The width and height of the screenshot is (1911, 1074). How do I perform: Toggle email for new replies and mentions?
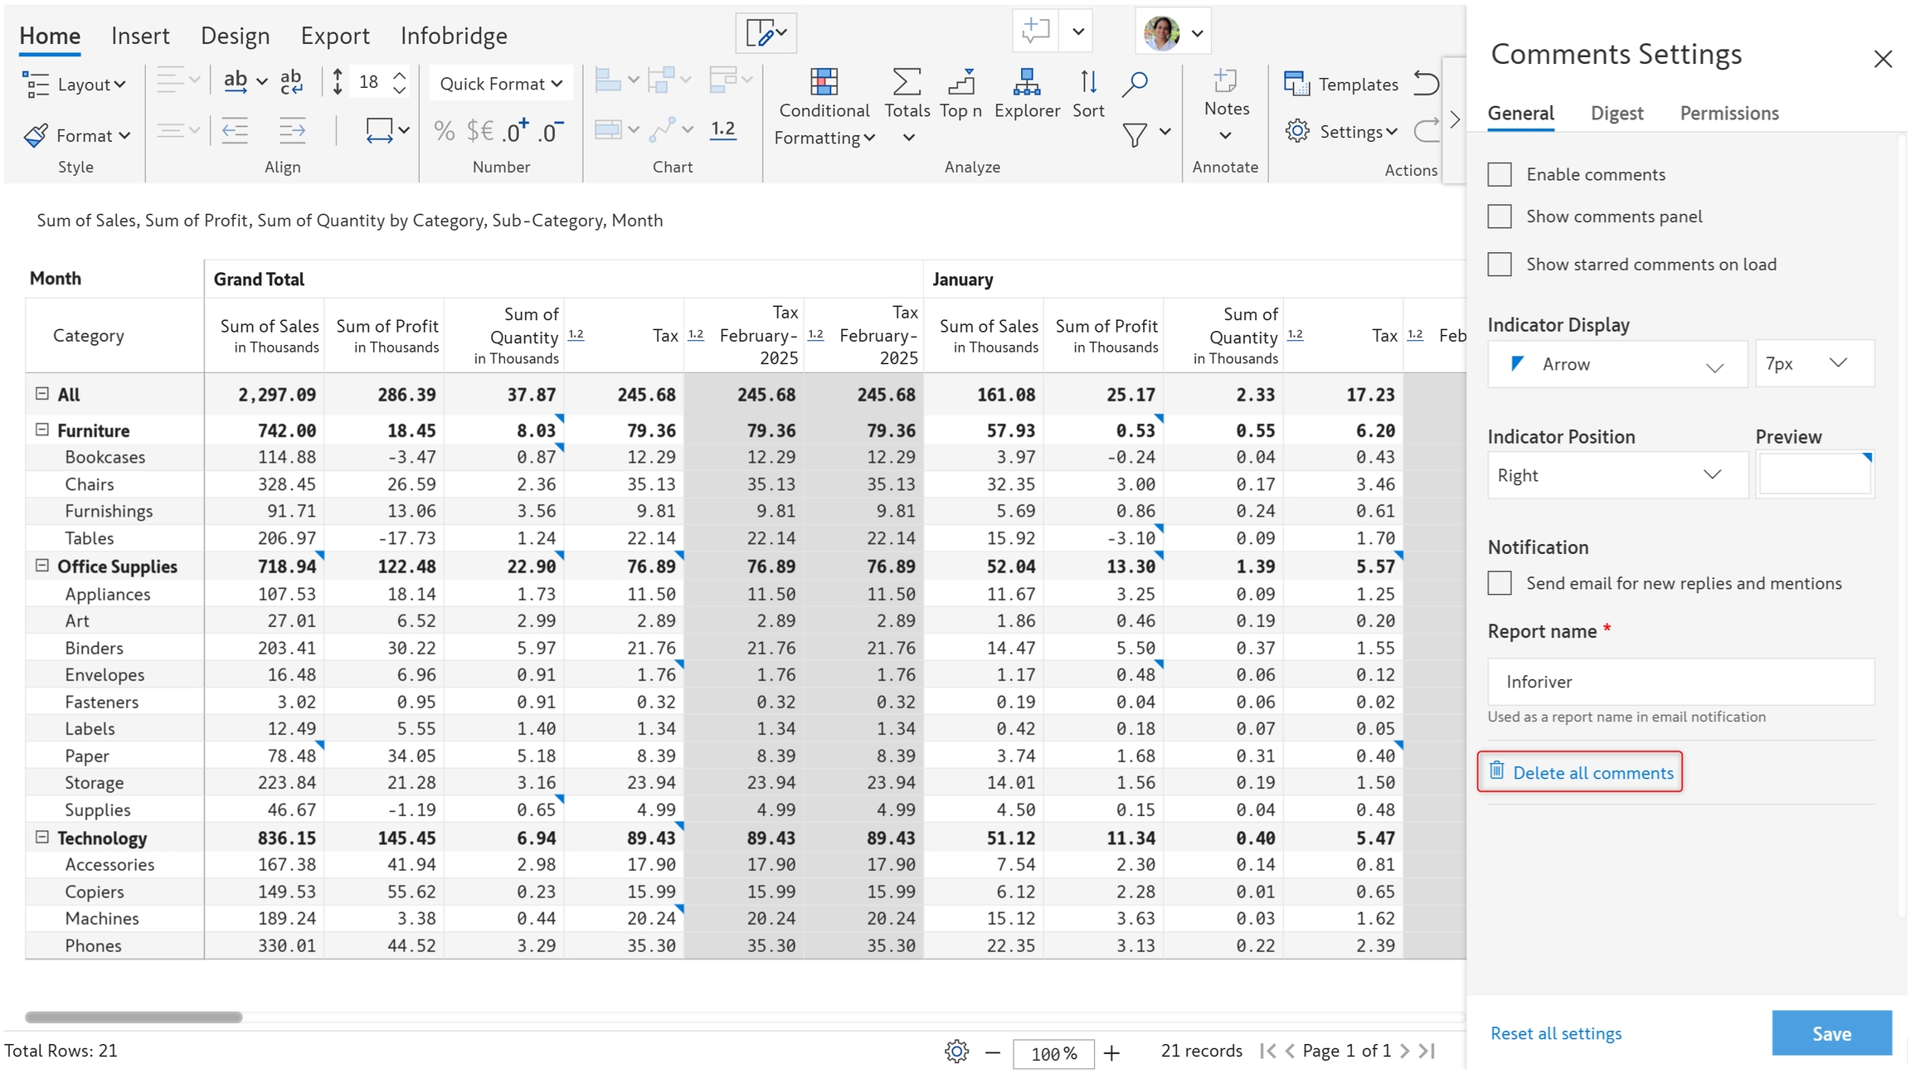pos(1499,583)
